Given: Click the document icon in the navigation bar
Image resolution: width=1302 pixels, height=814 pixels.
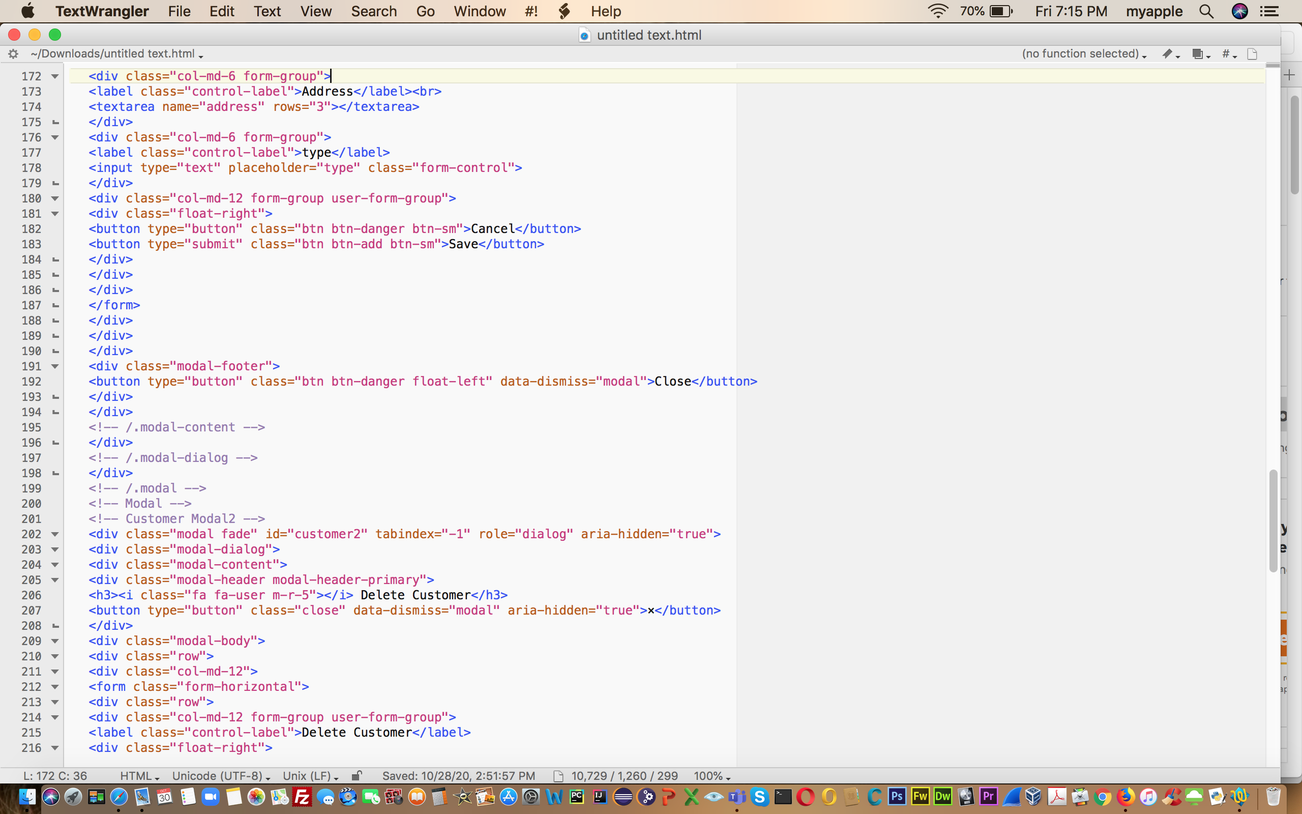Looking at the screenshot, I should [x=1252, y=54].
